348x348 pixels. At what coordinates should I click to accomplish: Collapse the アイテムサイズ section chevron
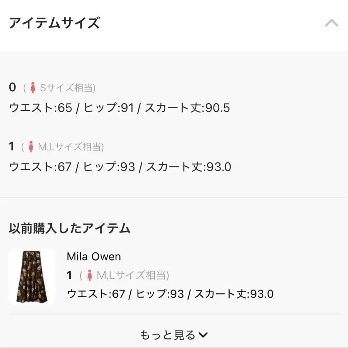(331, 24)
